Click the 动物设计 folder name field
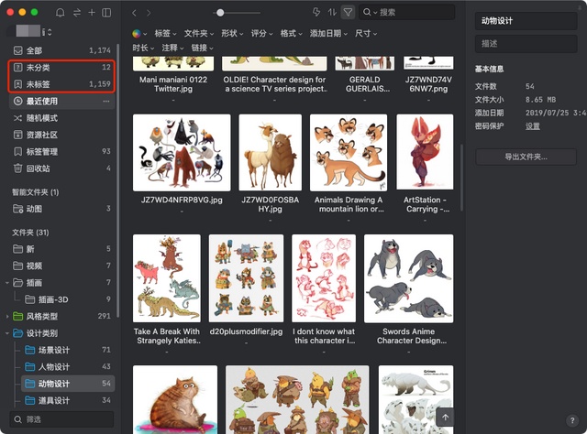This screenshot has height=434, width=587. (x=526, y=21)
